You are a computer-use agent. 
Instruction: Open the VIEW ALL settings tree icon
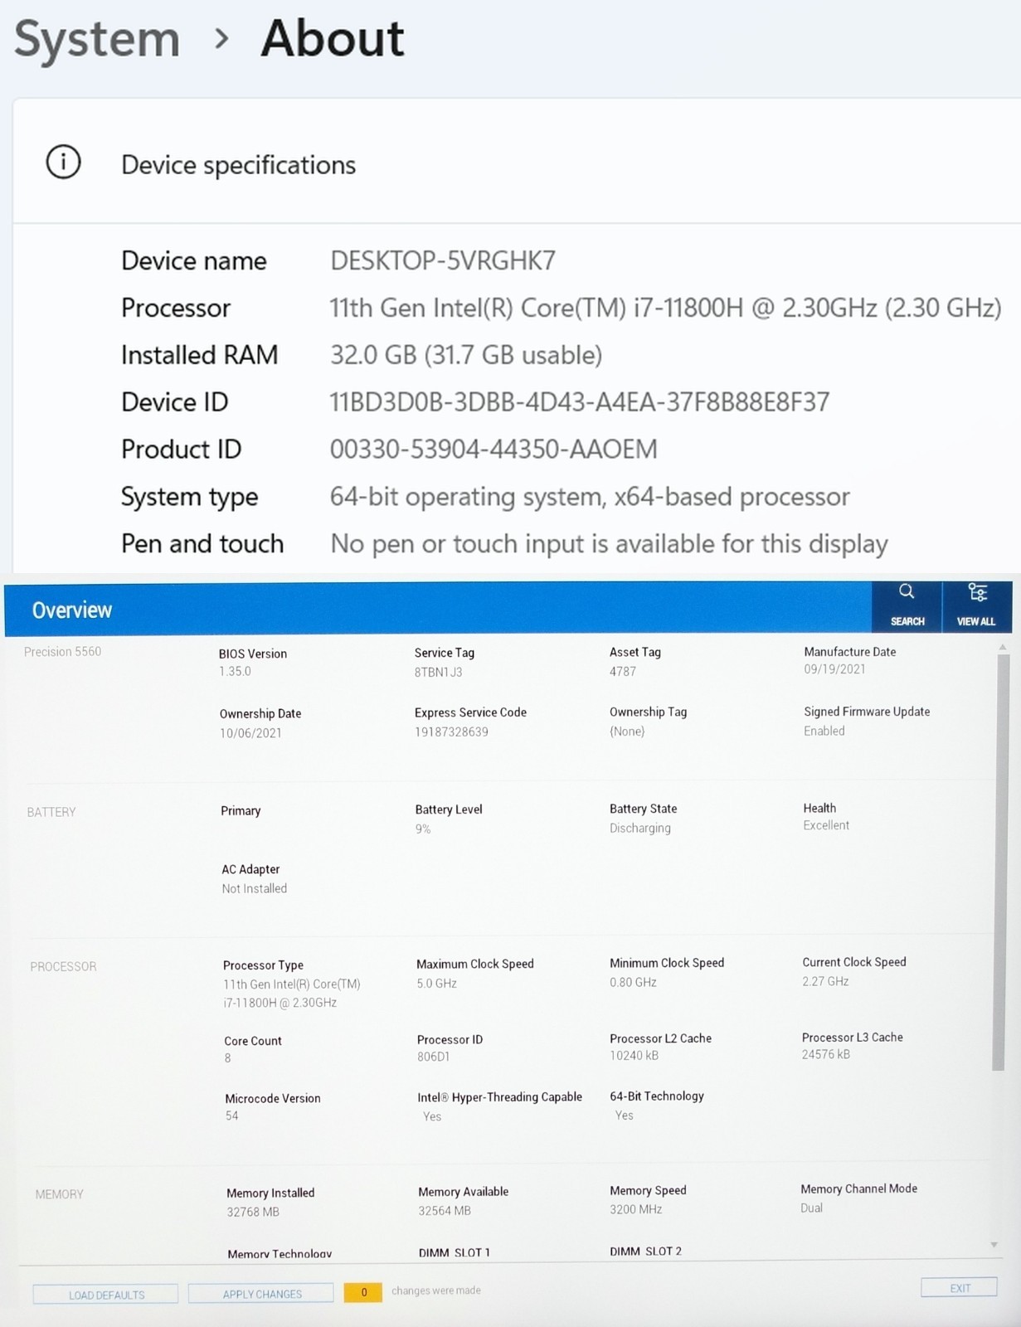point(977,592)
